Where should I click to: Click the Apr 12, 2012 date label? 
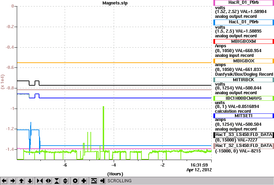199,170
